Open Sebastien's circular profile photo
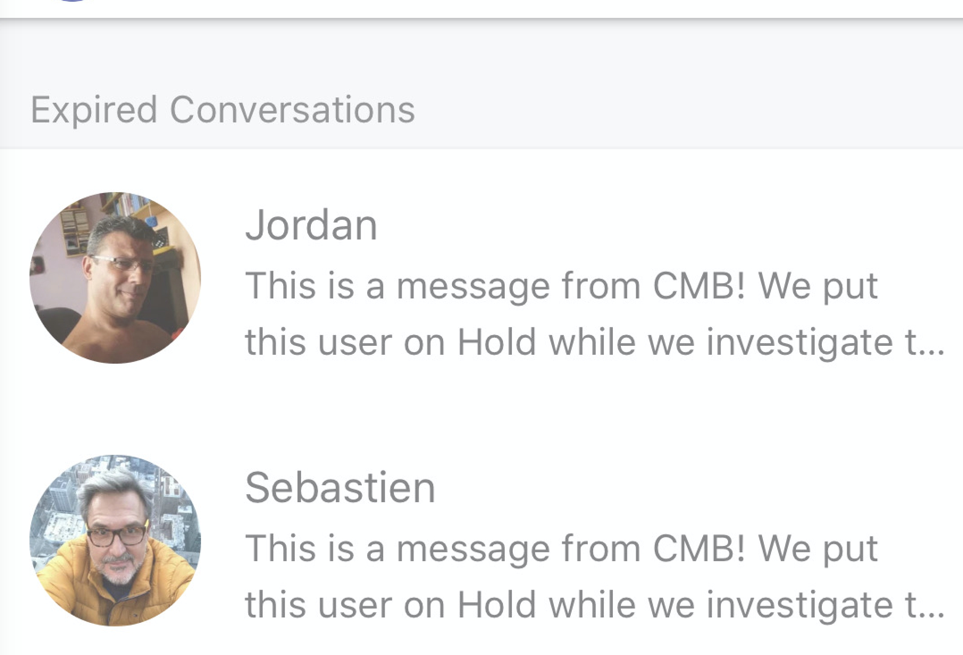 [115, 540]
